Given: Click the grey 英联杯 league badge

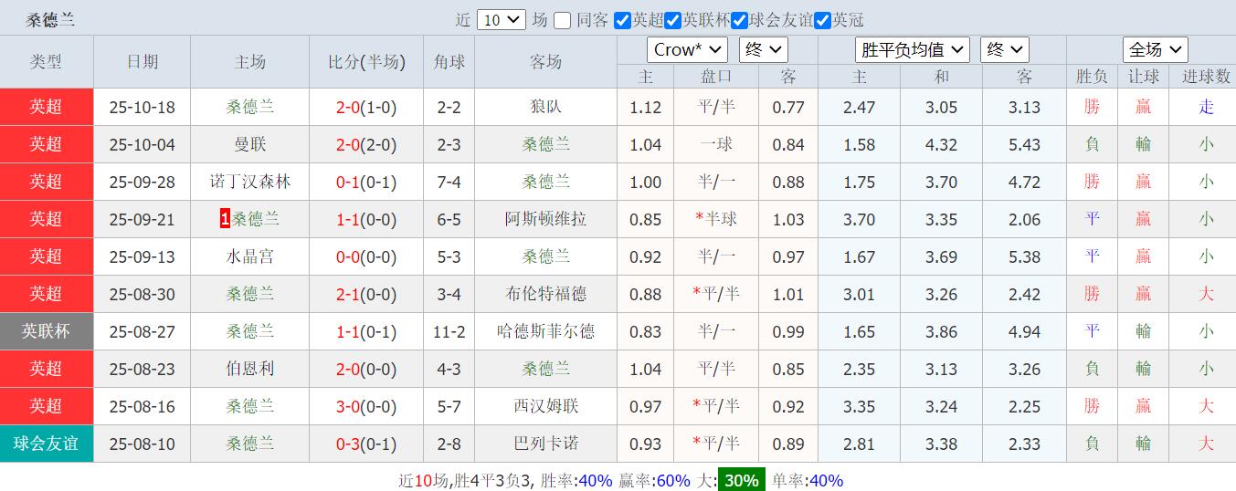Looking at the screenshot, I should point(47,331).
